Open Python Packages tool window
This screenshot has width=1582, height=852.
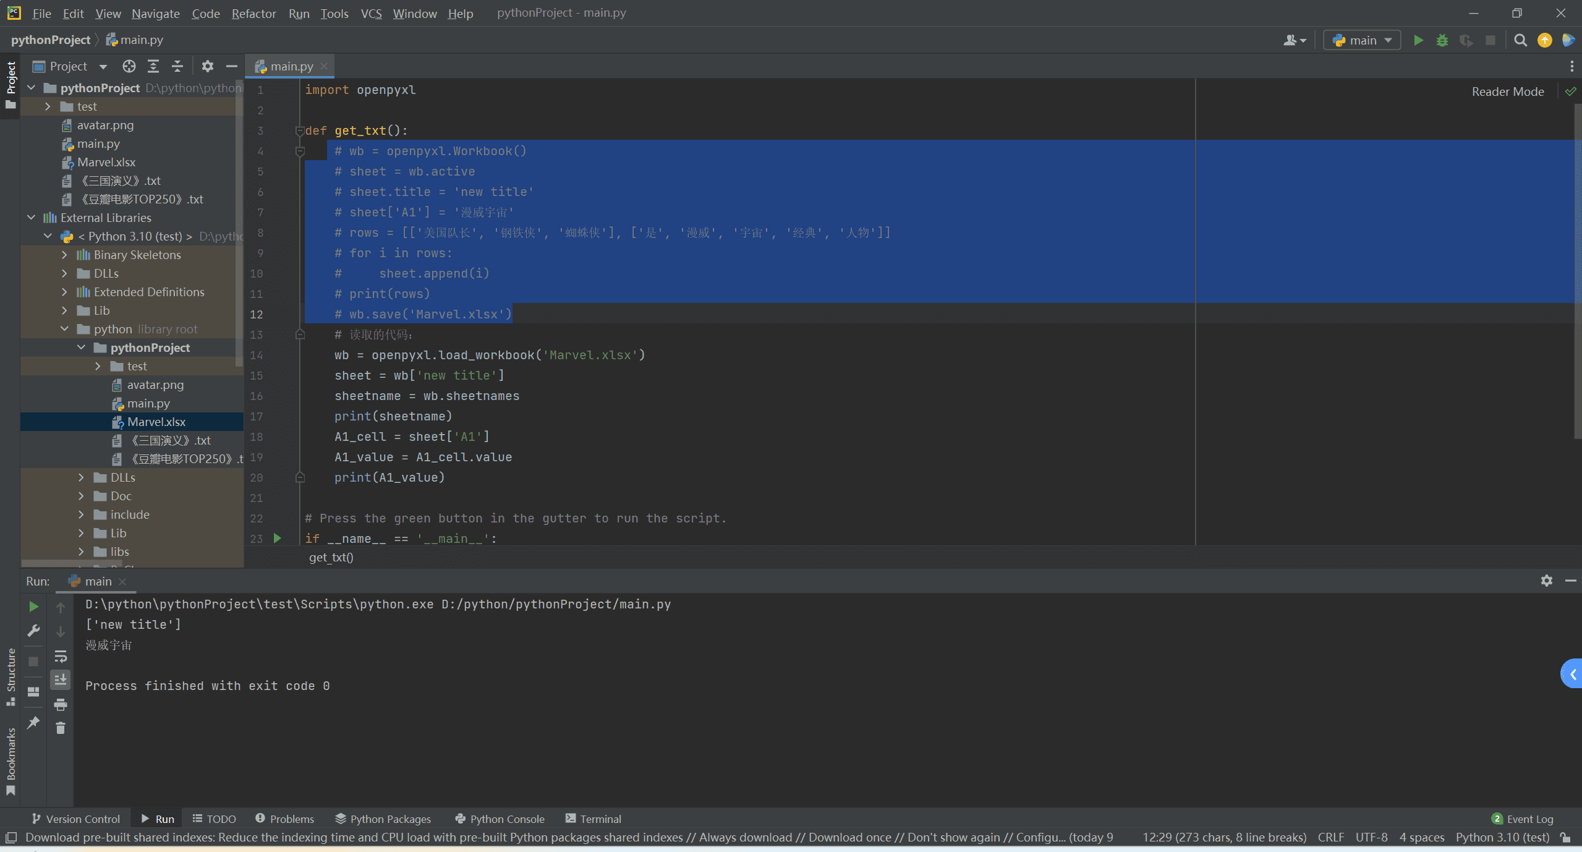[x=383, y=819]
